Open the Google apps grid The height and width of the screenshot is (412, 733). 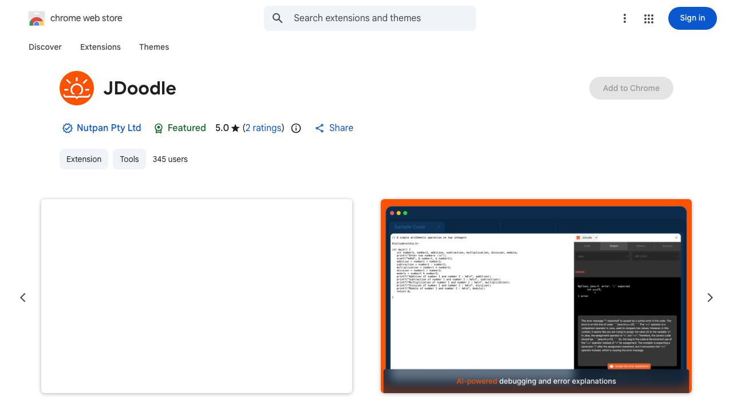649,18
